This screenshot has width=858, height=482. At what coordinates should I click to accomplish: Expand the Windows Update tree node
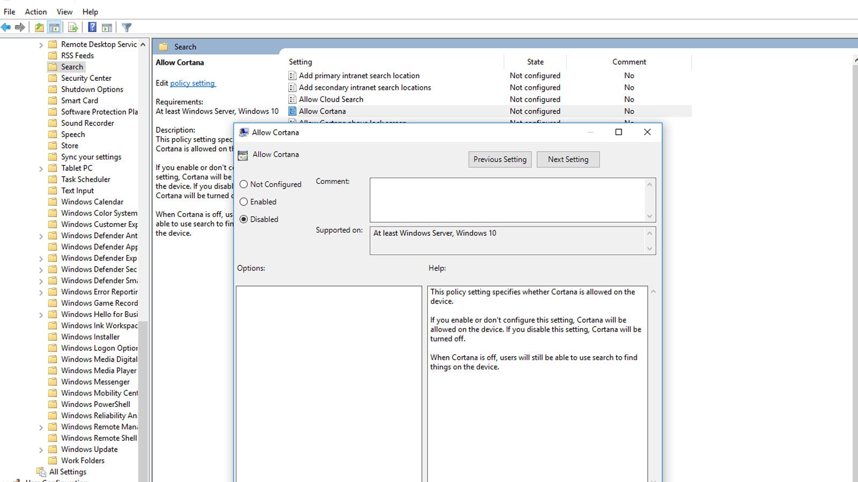(41, 450)
